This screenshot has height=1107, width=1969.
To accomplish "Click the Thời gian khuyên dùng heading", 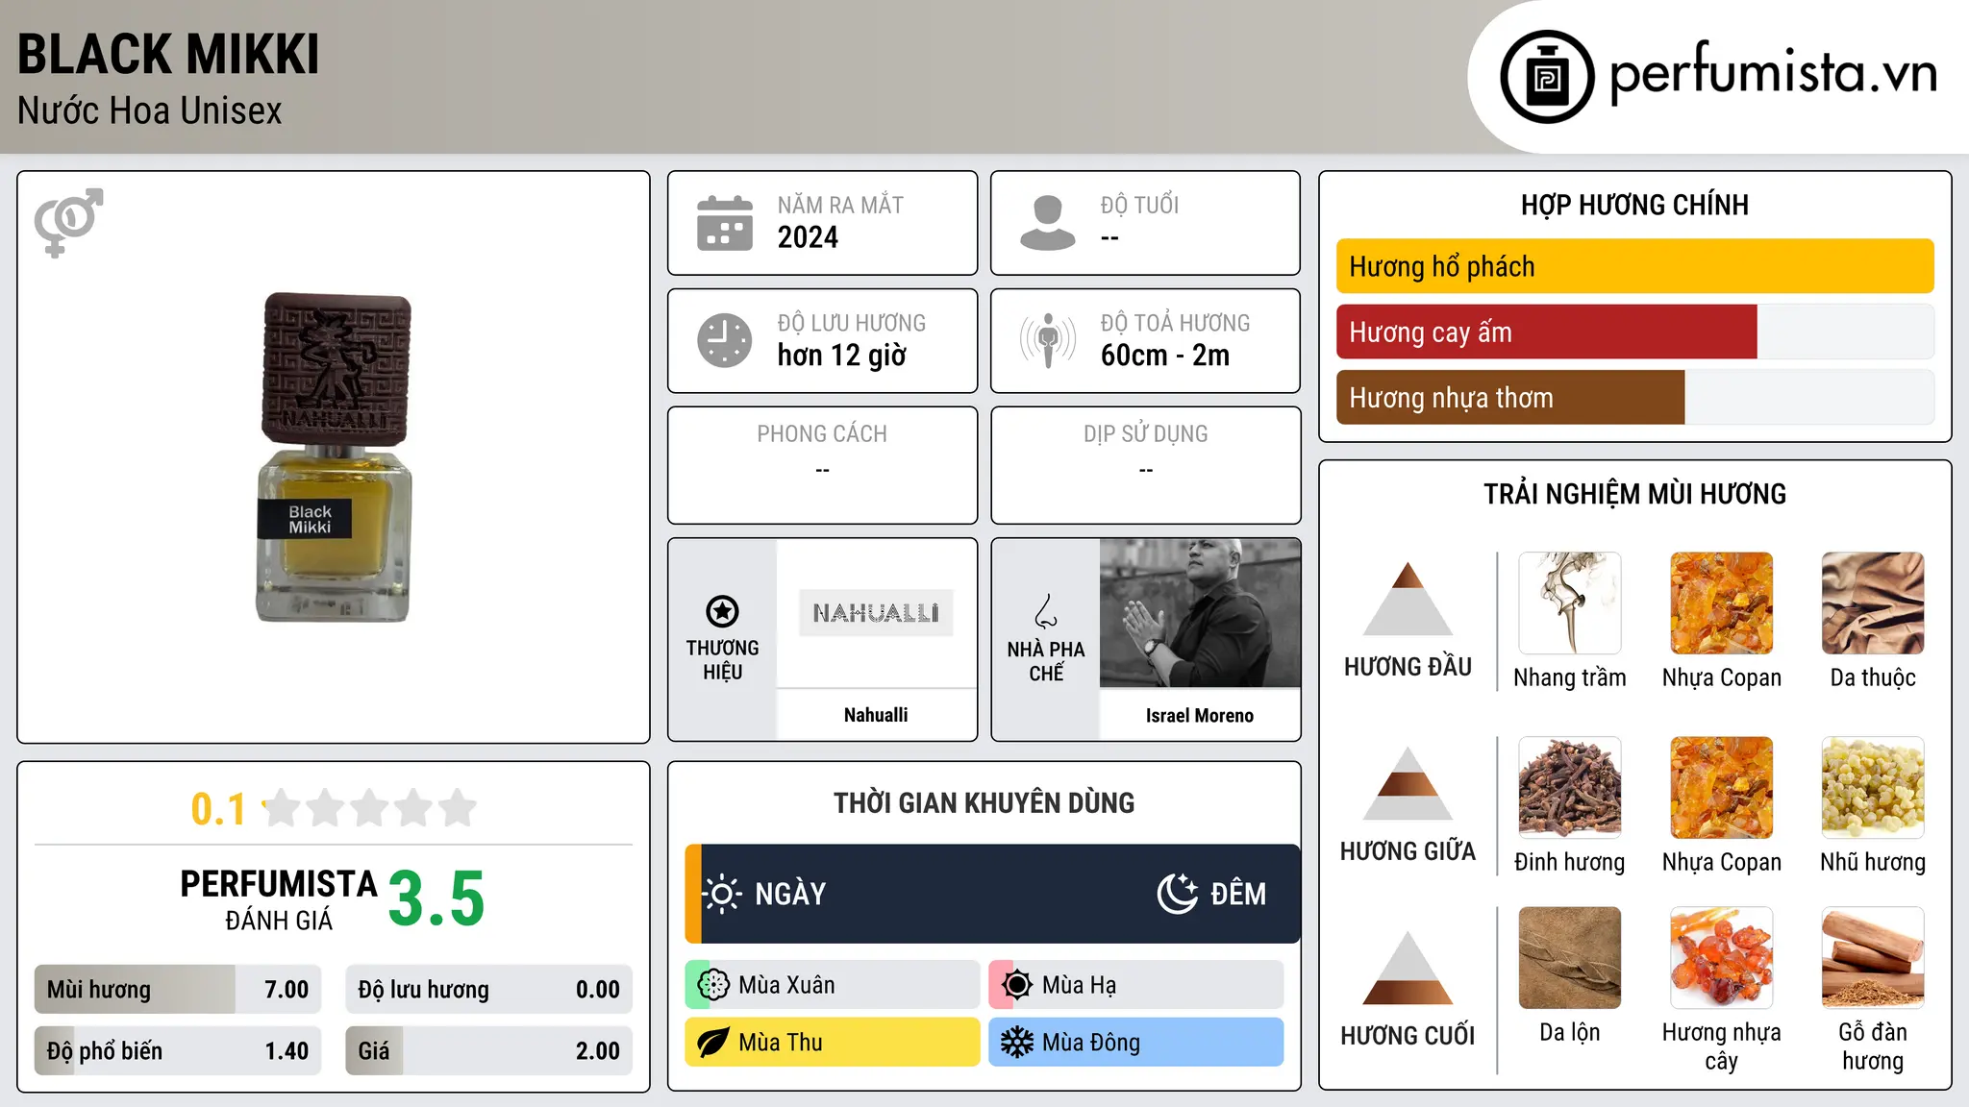I will coord(984,802).
